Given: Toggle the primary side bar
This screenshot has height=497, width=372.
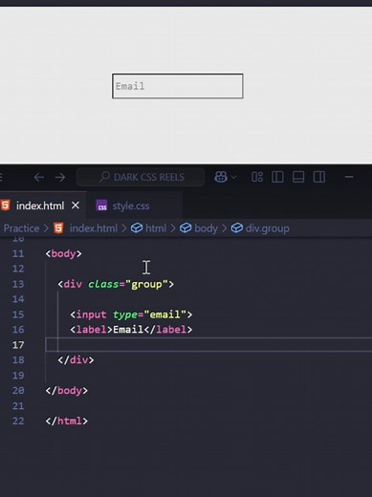Looking at the screenshot, I should coord(277,177).
